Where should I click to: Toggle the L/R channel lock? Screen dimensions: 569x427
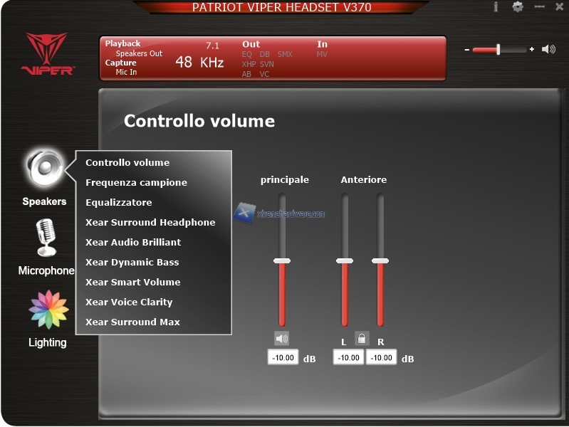[362, 338]
